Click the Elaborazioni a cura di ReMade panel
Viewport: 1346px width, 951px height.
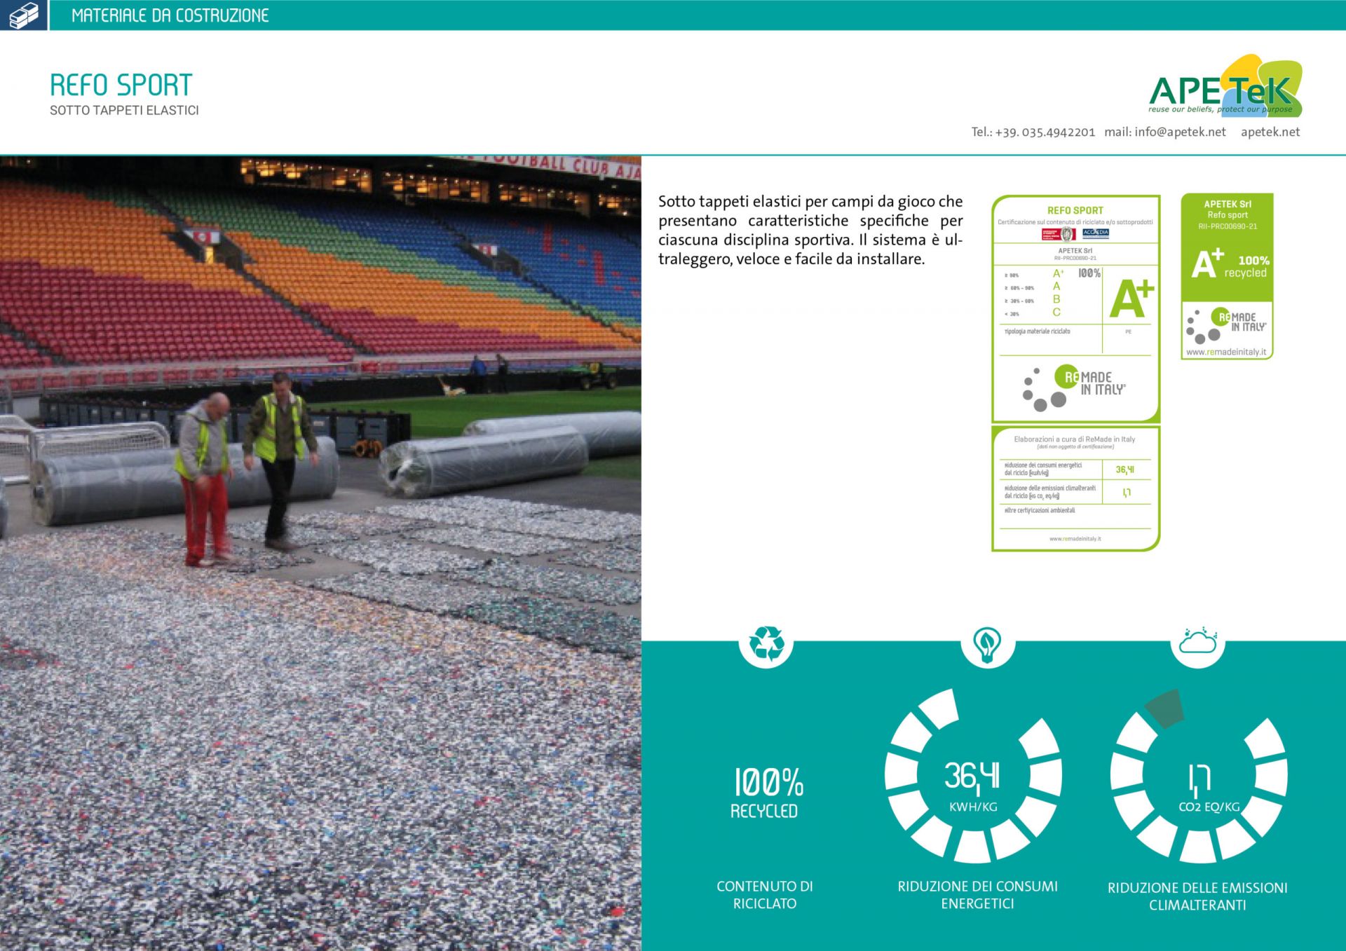[1075, 488]
